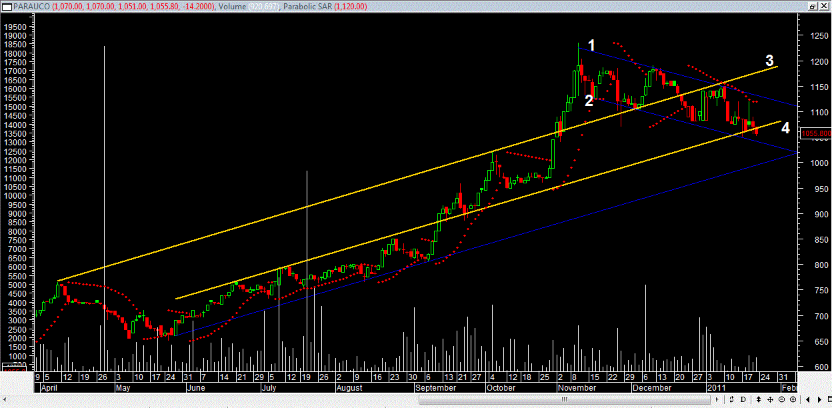The height and width of the screenshot is (408, 832).
Task: Zoom in with the plus magnifier icon
Action: click(793, 399)
